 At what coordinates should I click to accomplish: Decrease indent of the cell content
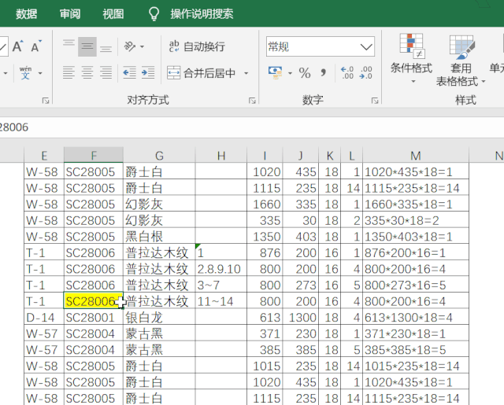[x=129, y=73]
